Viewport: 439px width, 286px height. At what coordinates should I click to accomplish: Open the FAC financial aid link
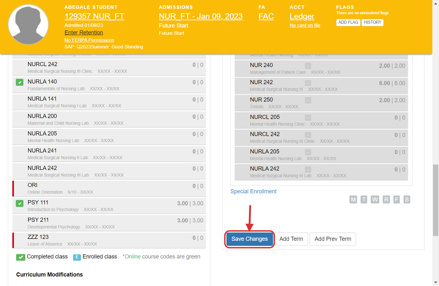[266, 16]
